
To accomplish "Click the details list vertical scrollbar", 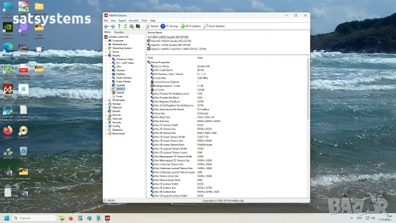I will 308,89.
